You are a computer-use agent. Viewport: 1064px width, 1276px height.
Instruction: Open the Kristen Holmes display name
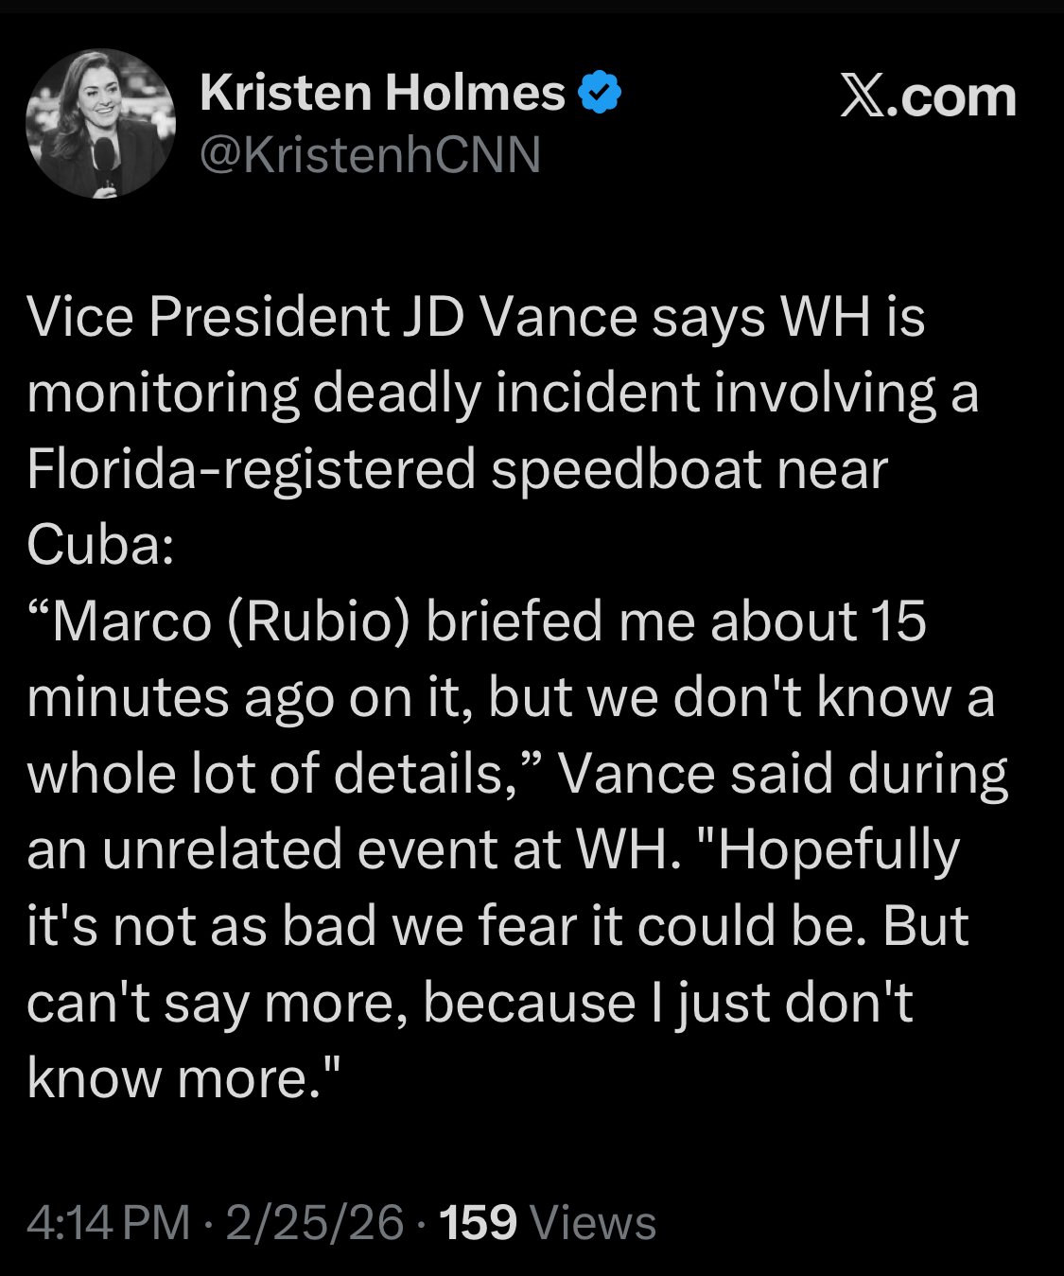[382, 93]
